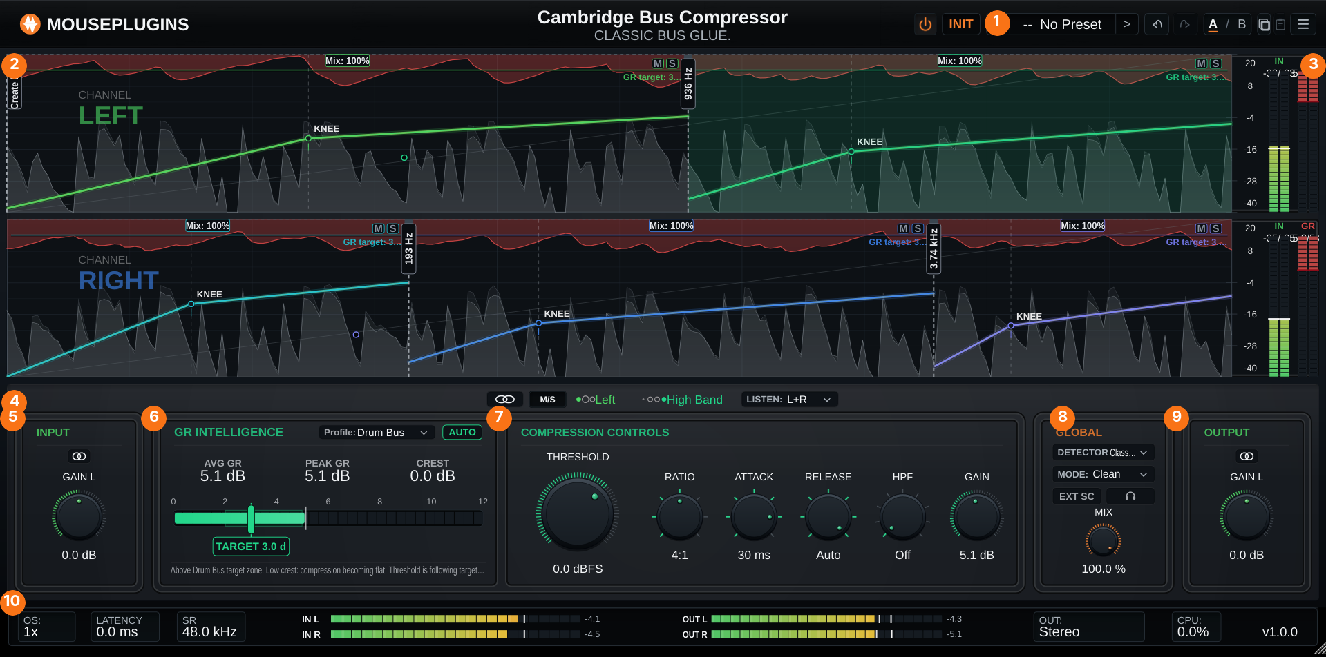
Task: Open the hamburger menu icon
Action: pos(1303,24)
